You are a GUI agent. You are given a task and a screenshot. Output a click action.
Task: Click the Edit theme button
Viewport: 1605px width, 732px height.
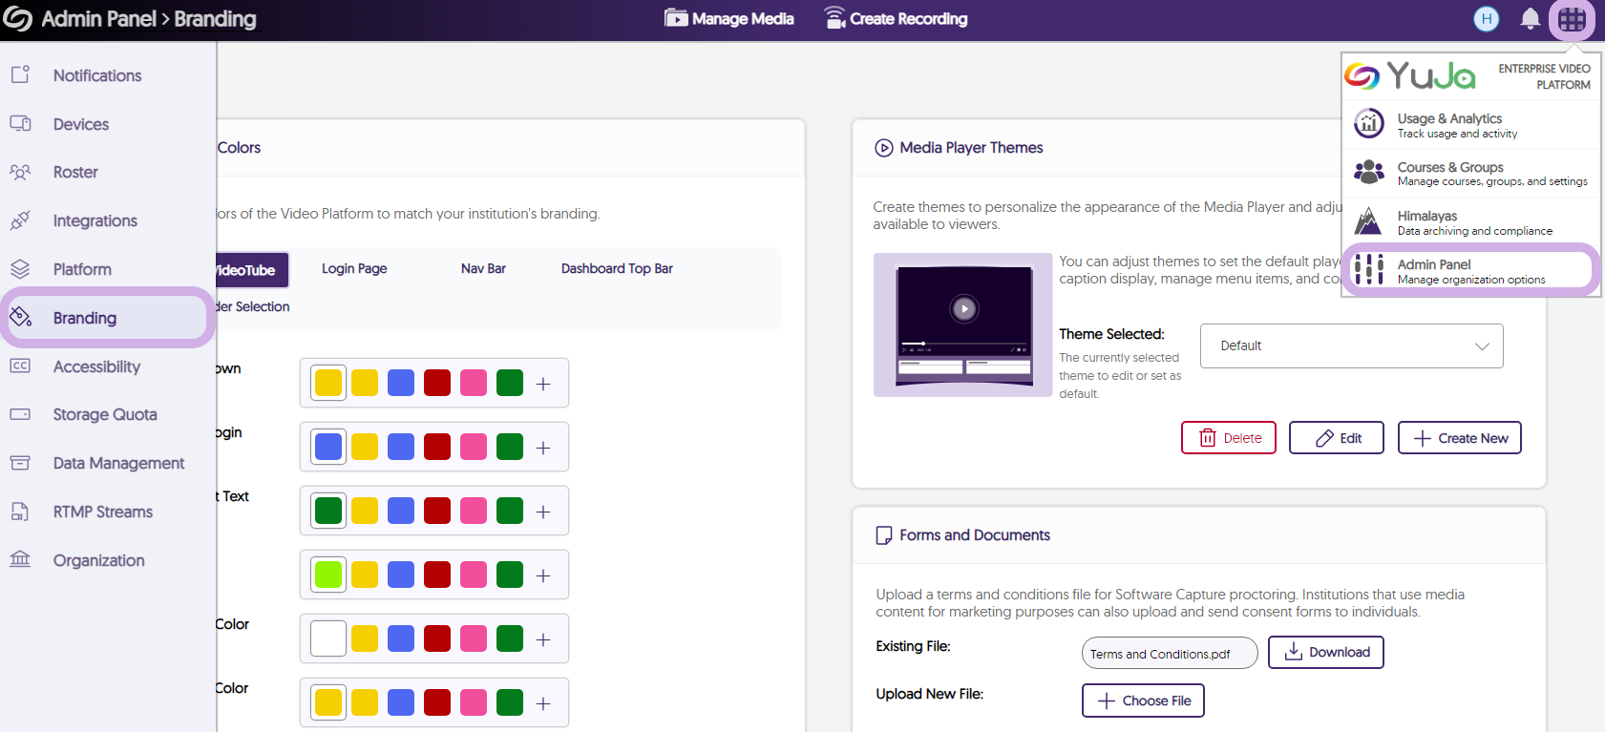(x=1336, y=438)
